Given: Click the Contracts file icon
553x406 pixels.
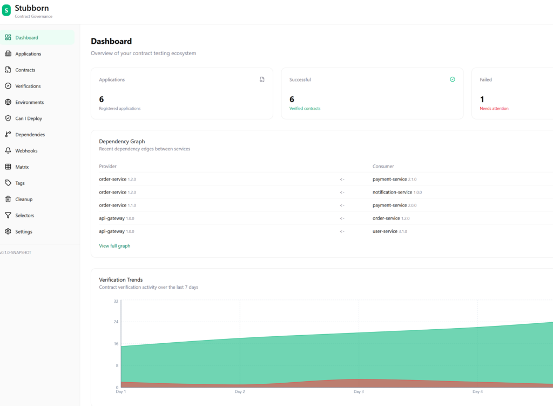Looking at the screenshot, I should tap(8, 70).
